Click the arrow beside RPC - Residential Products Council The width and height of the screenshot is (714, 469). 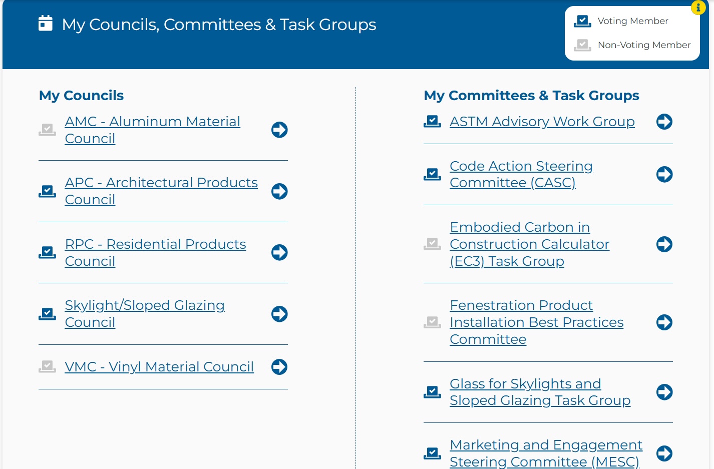click(279, 252)
